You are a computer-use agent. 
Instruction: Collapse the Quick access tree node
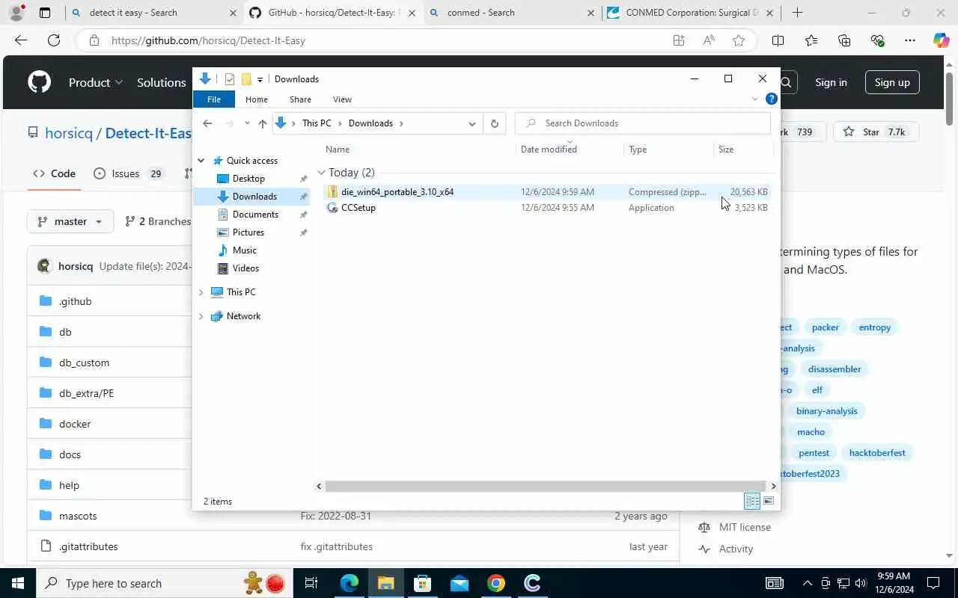[x=201, y=161]
